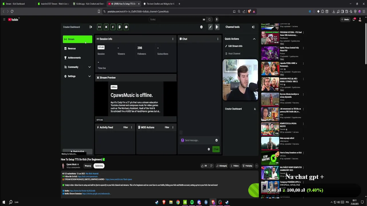Click the Brave Shields lion icon
The width and height of the screenshot is (367, 206).
tap(249, 11)
